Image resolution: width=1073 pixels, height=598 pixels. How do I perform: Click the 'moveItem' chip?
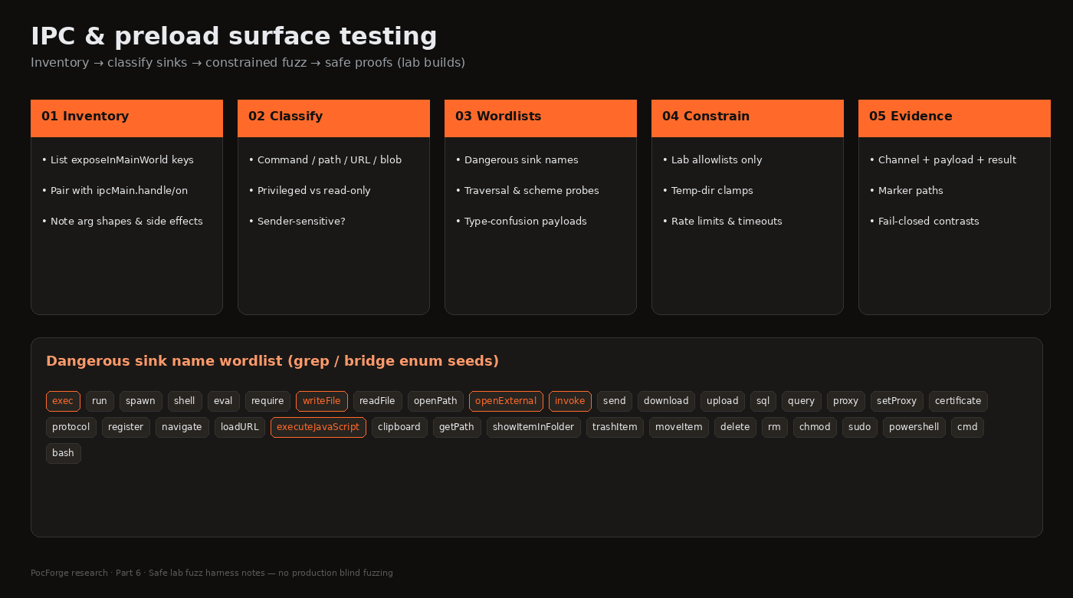click(679, 427)
